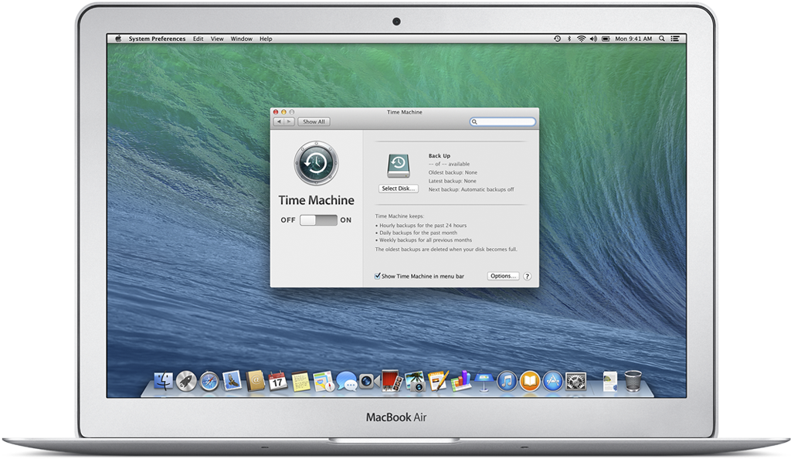
Task: Open iPhoto icon in dock
Action: tap(416, 382)
